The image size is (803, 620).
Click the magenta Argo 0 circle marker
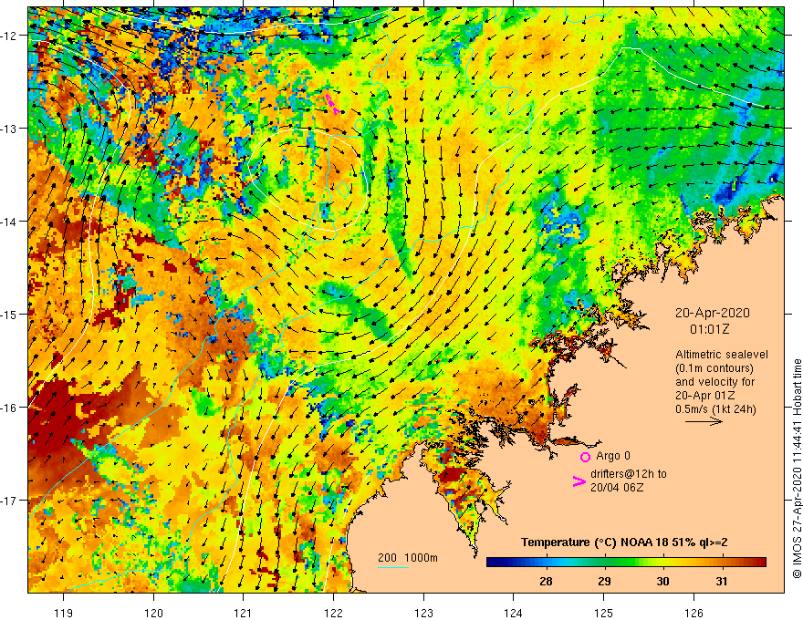click(x=585, y=457)
